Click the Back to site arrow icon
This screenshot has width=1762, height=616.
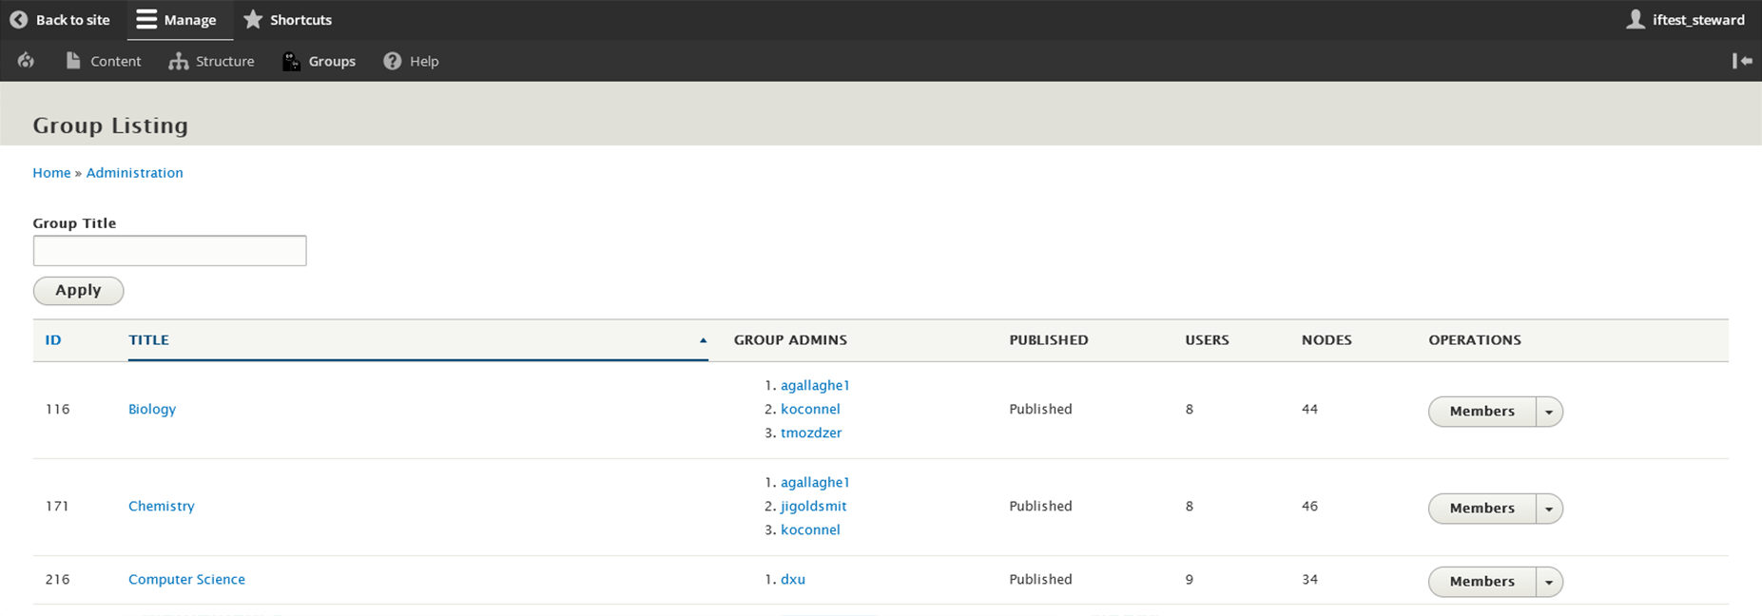pos(18,20)
